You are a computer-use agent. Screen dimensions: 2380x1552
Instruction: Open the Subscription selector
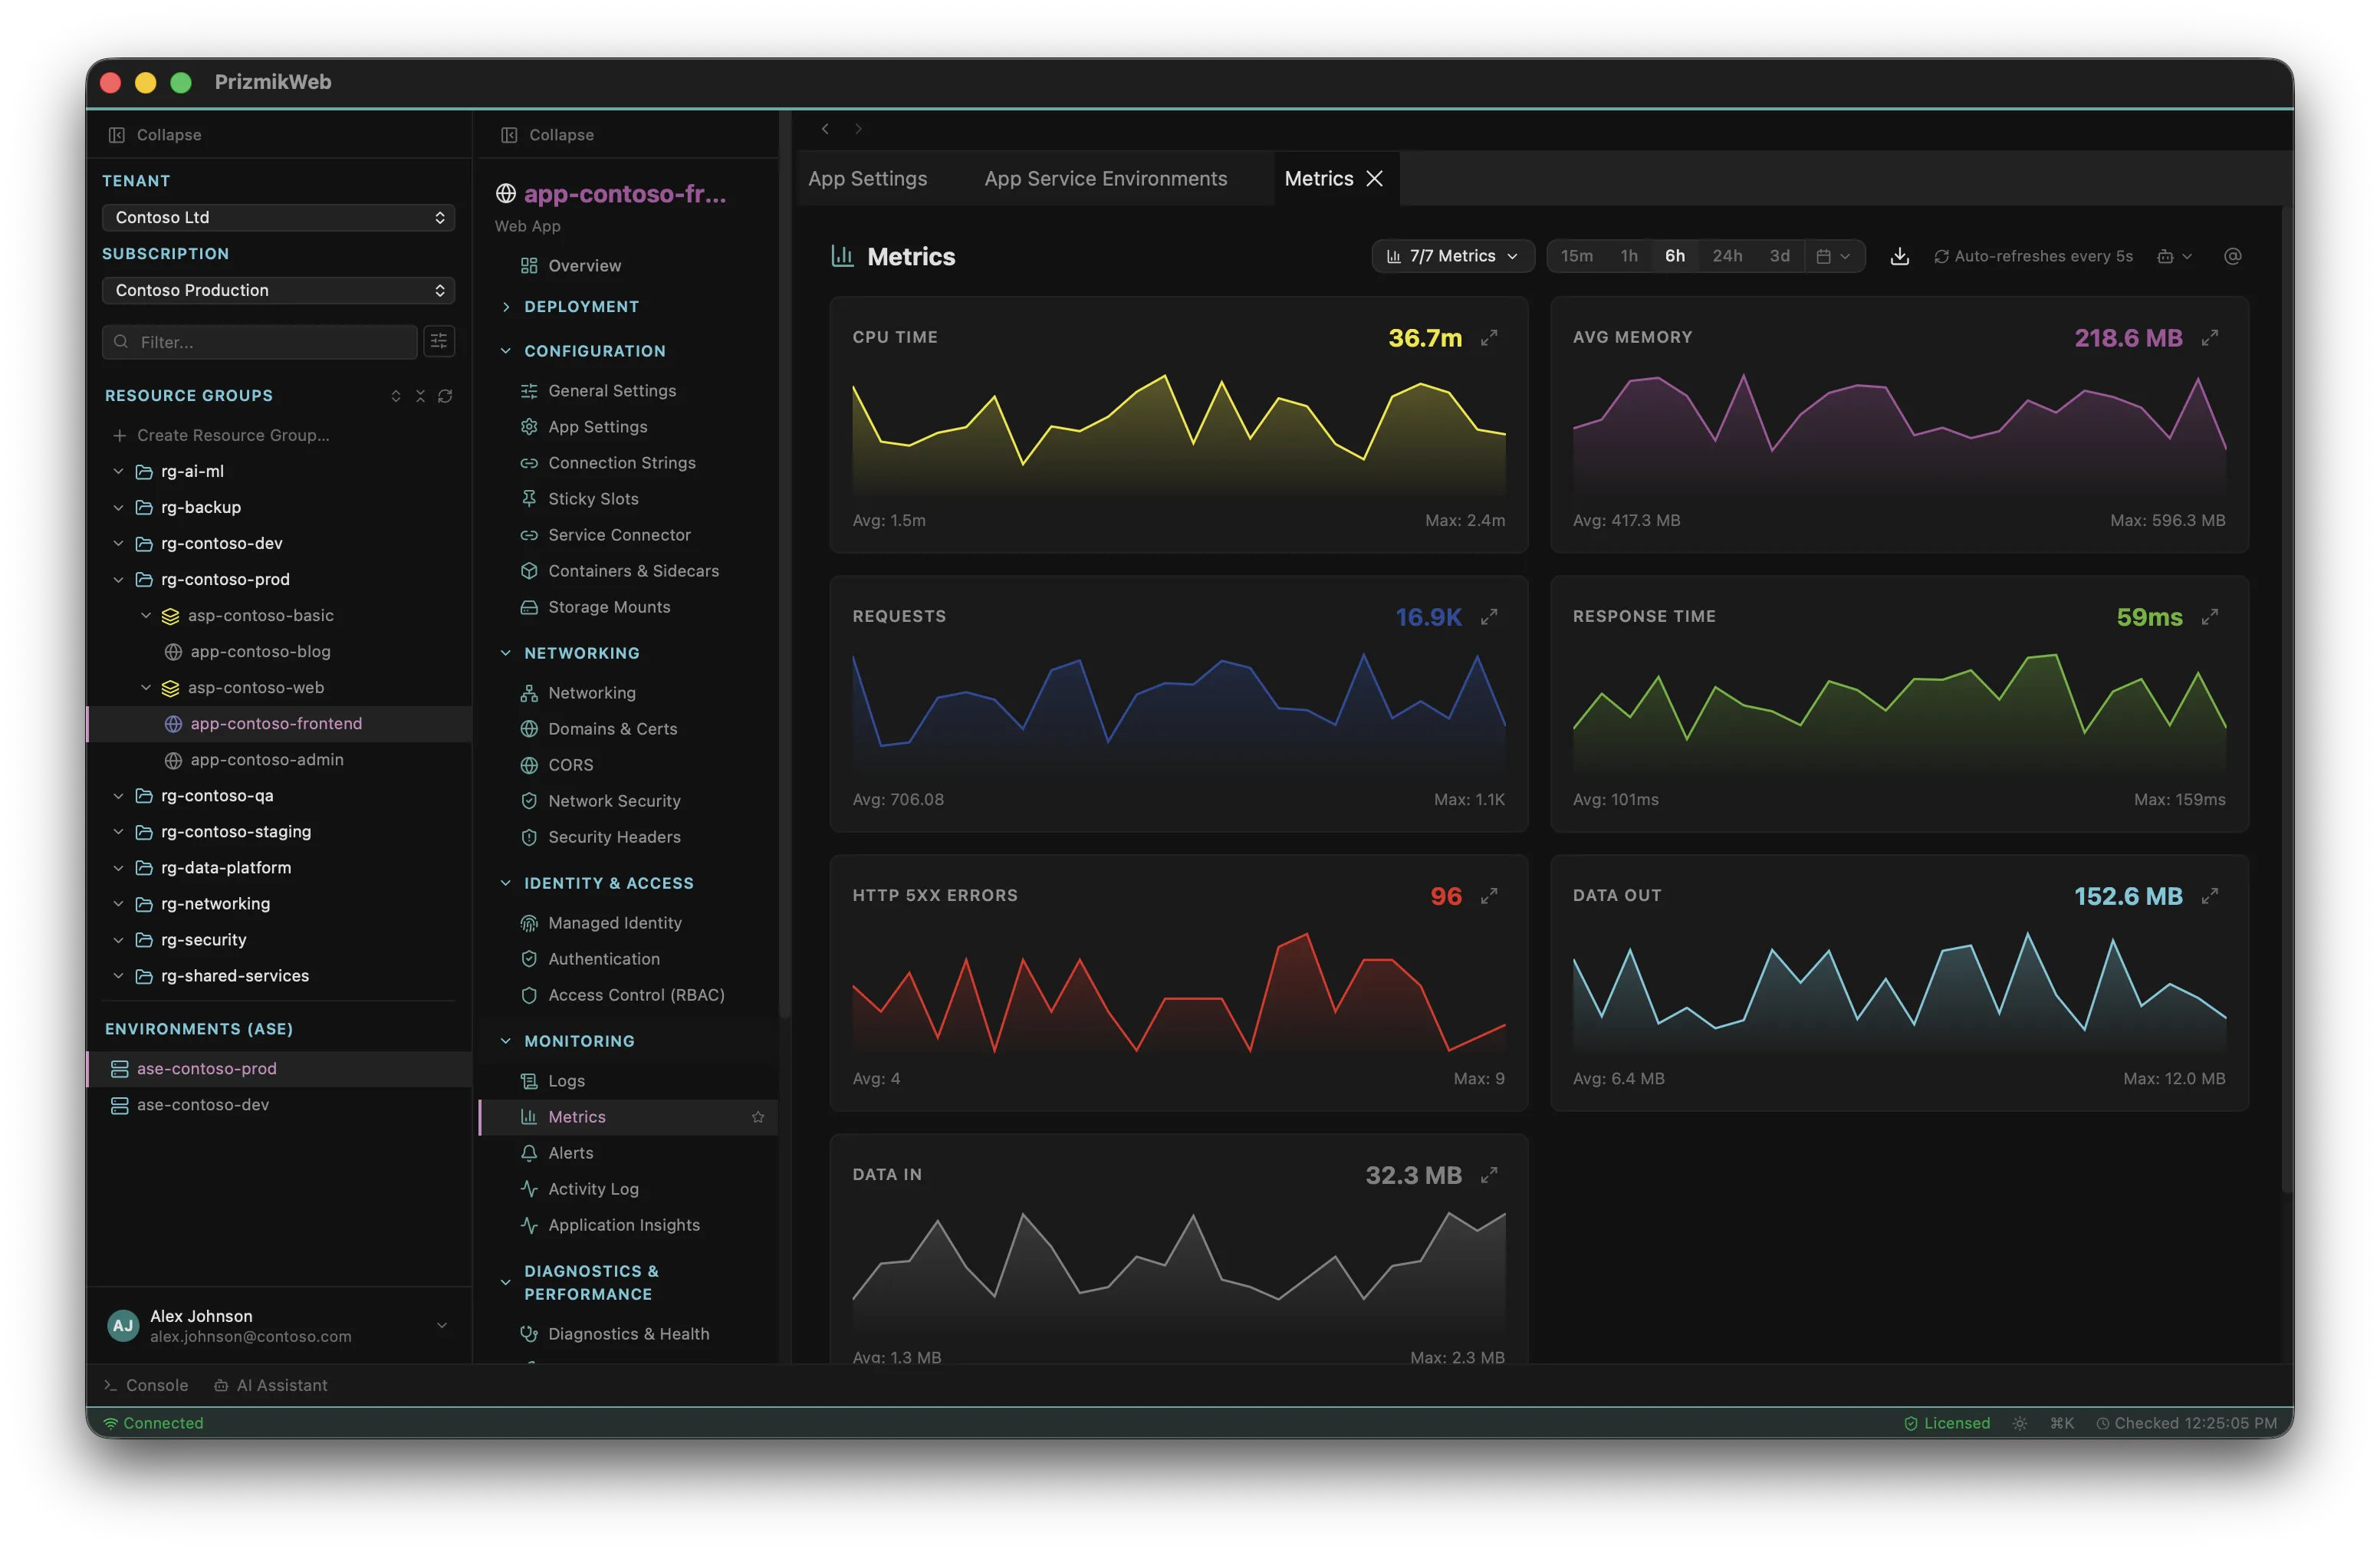coord(277,290)
